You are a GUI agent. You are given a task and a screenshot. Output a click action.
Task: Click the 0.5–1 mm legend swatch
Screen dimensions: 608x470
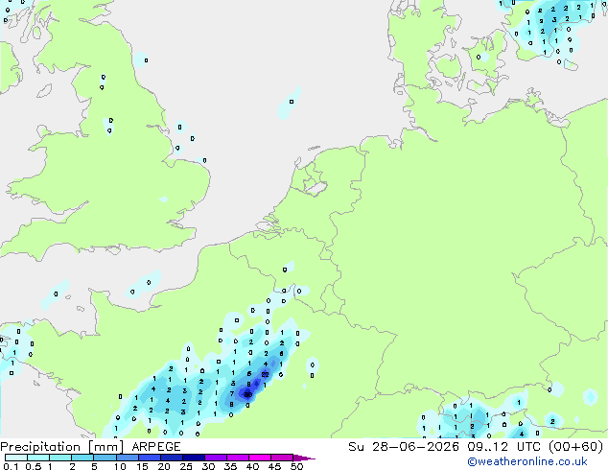tap(38, 458)
